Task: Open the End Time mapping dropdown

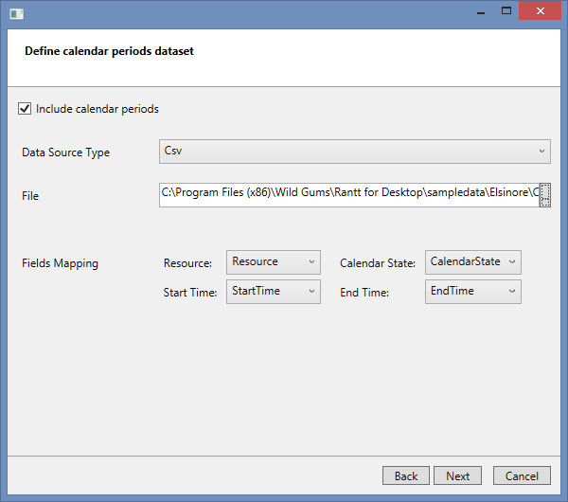Action: click(472, 292)
